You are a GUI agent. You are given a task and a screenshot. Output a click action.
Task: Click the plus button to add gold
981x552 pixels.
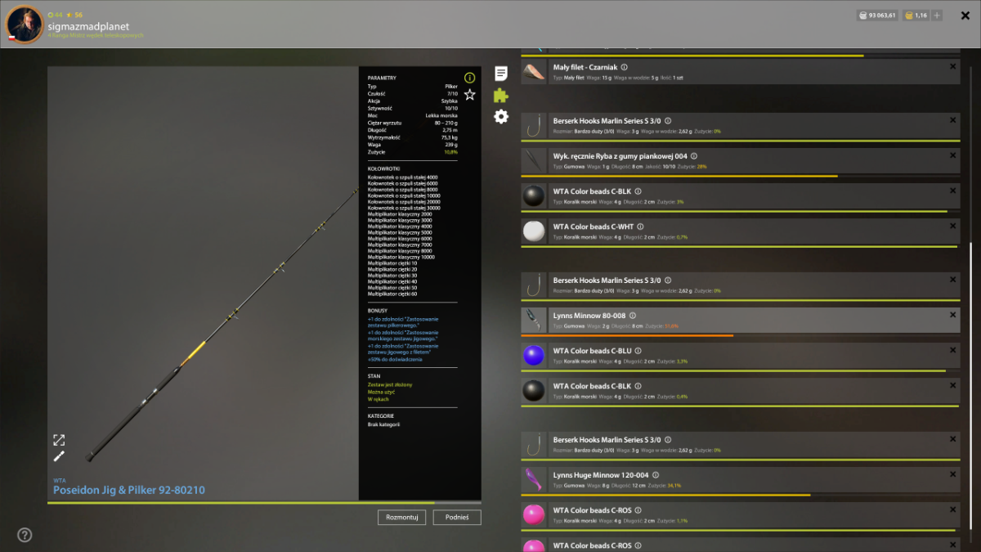pos(937,16)
